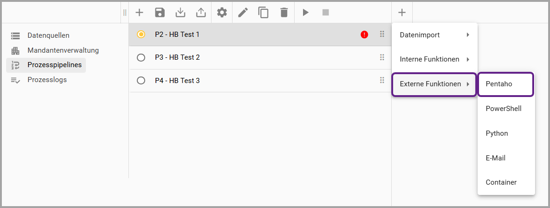This screenshot has height=208, width=550.
Task: Expand the Datenimport submenu
Action: [434, 35]
